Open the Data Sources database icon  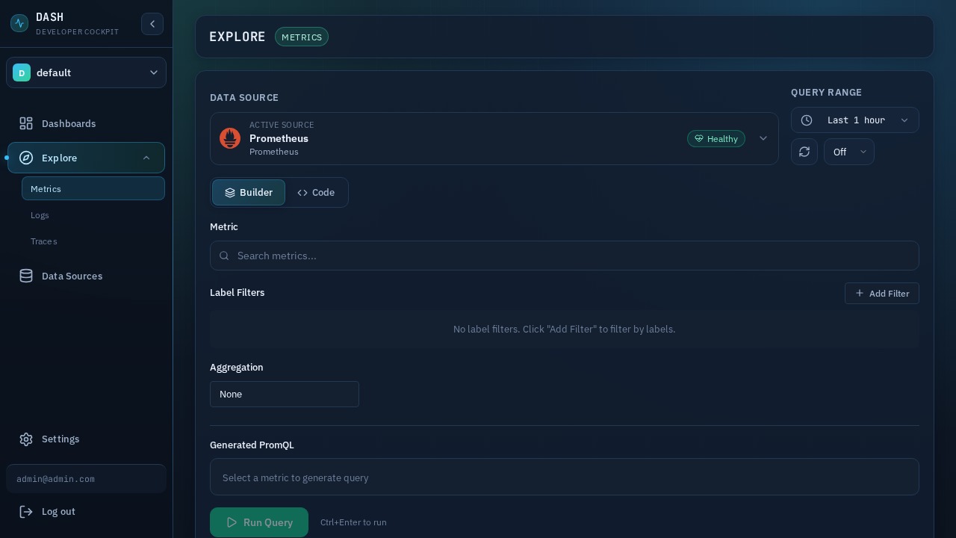[x=26, y=276]
